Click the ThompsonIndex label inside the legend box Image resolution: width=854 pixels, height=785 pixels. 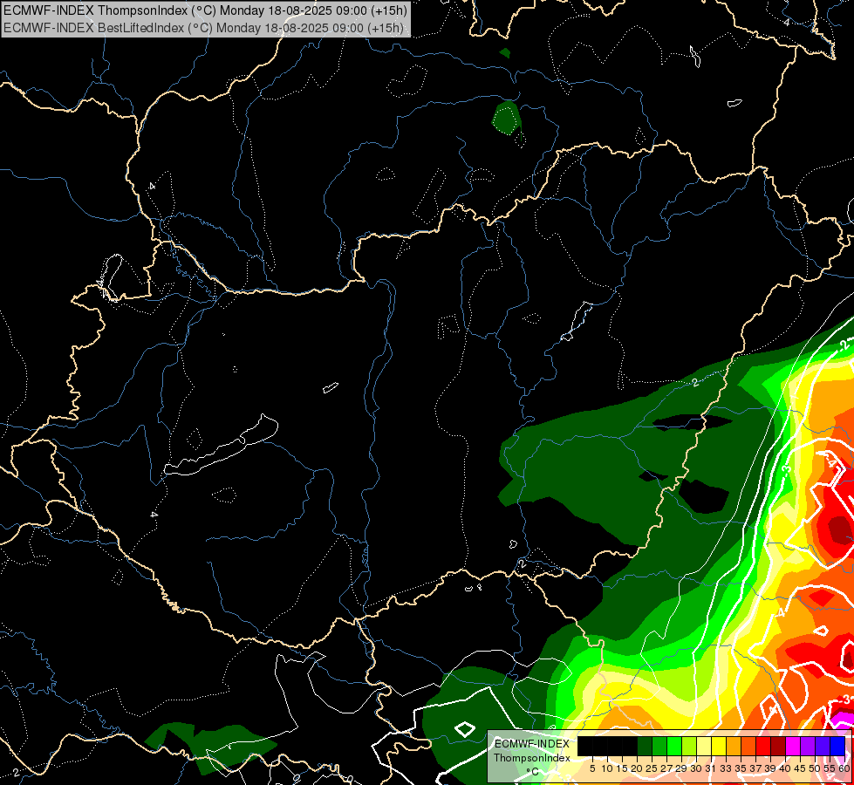[532, 758]
